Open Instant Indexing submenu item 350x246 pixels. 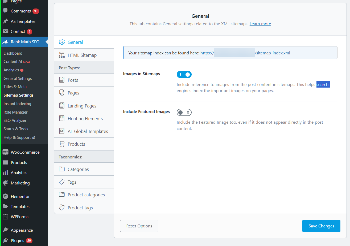pos(17,104)
